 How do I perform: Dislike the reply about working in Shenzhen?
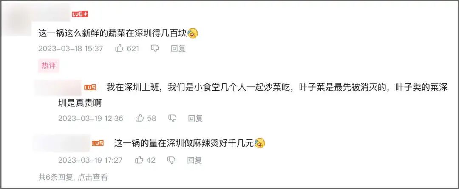coord(172,118)
